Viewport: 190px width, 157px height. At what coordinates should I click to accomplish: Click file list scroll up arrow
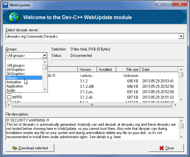(181, 70)
